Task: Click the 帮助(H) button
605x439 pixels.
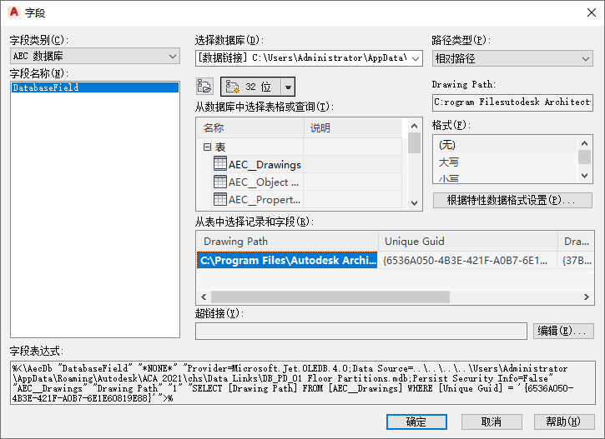Action: (x=564, y=422)
